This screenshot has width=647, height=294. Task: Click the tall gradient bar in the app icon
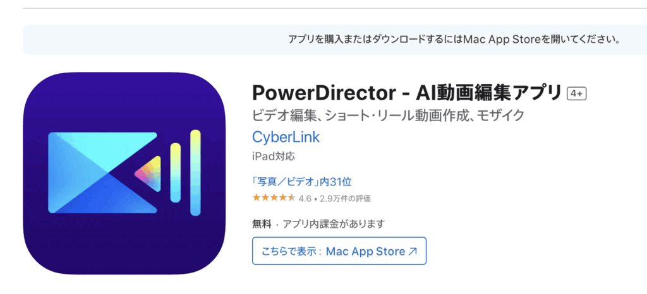(196, 173)
